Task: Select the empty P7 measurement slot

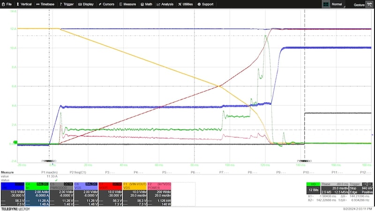Action: tap(224, 172)
